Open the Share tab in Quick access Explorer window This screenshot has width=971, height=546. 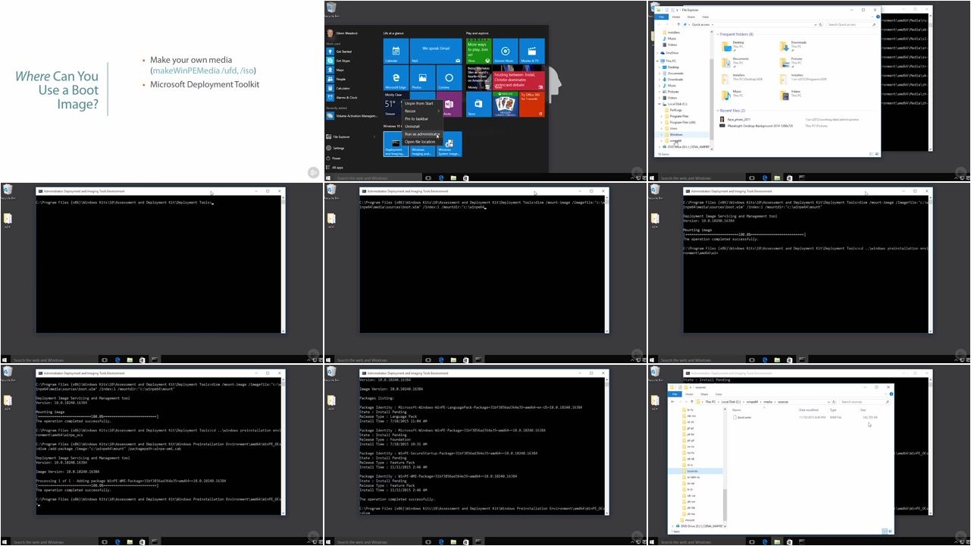[691, 17]
